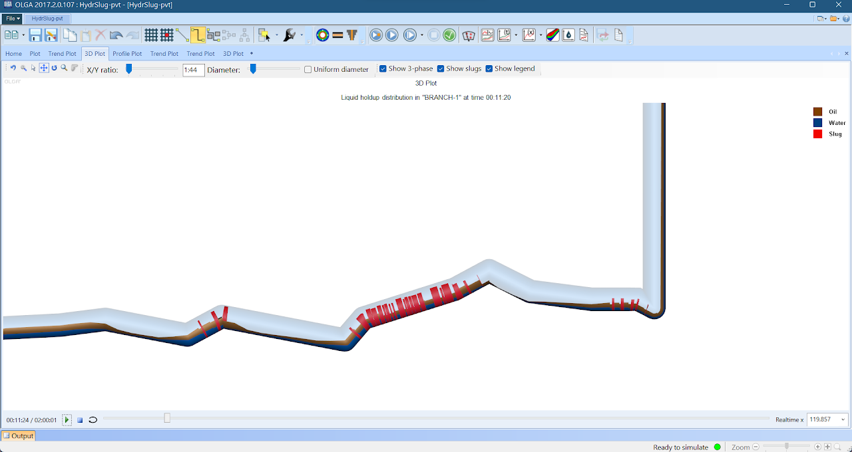Click the fluid drop icon
Viewport: 852px width, 452px height.
(568, 35)
